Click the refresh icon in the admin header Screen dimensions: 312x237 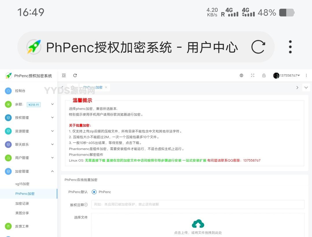75,75
